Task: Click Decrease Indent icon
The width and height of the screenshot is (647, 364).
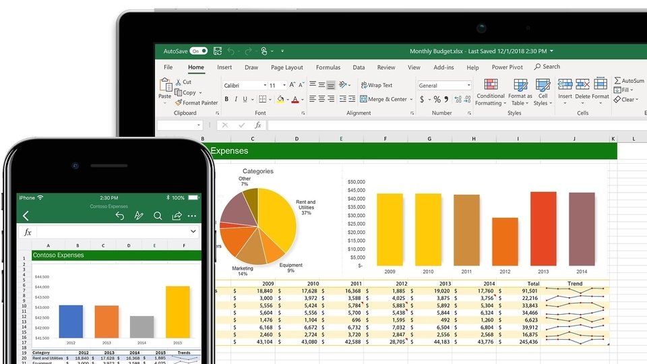Action: coord(342,99)
